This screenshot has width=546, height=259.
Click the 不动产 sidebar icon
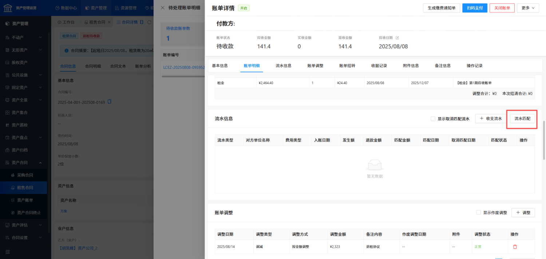(x=7, y=37)
